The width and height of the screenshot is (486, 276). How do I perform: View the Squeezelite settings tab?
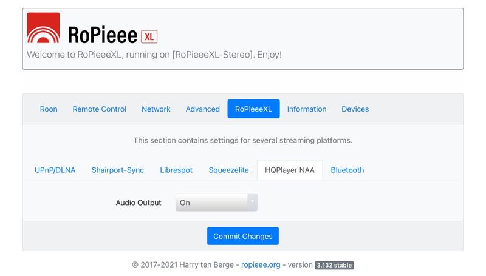pos(228,170)
